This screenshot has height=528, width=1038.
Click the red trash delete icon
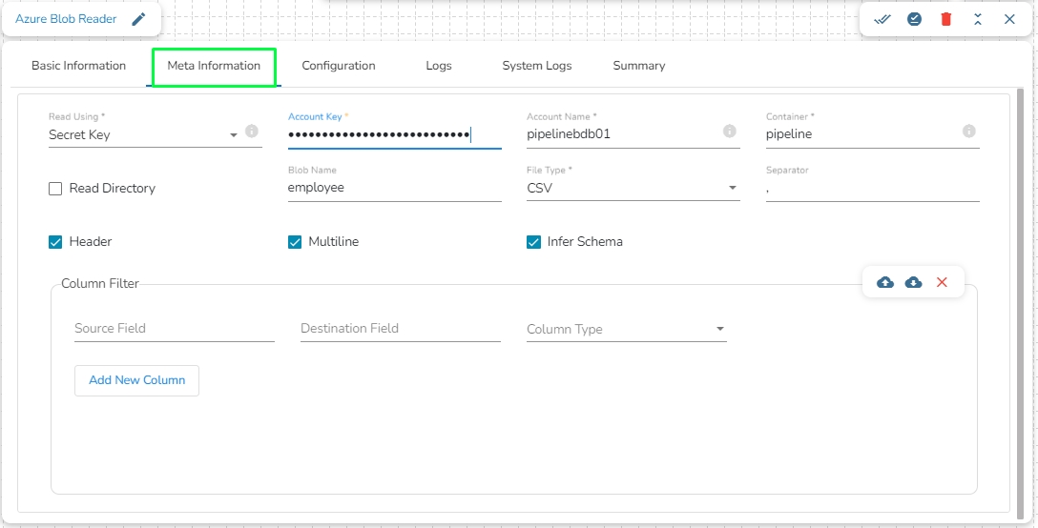945,19
